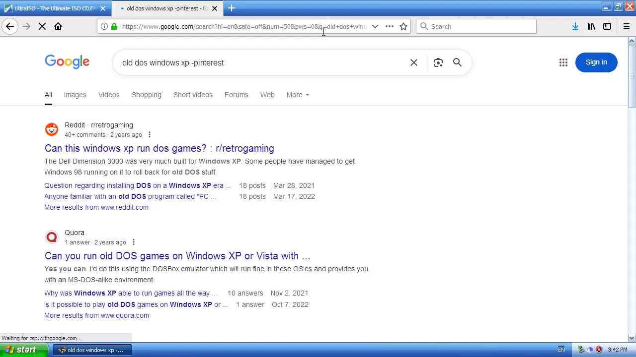The height and width of the screenshot is (357, 636).
Task: Close the UltraISO tab
Action: tap(102, 8)
